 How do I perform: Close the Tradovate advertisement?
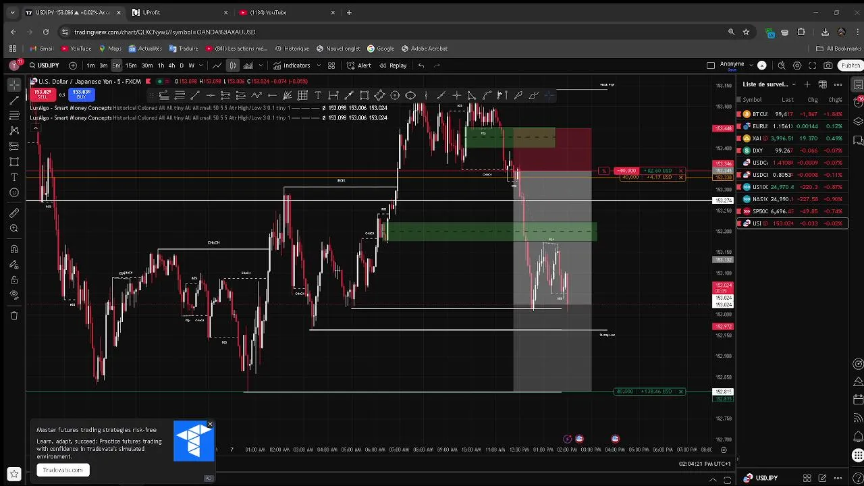[210, 425]
